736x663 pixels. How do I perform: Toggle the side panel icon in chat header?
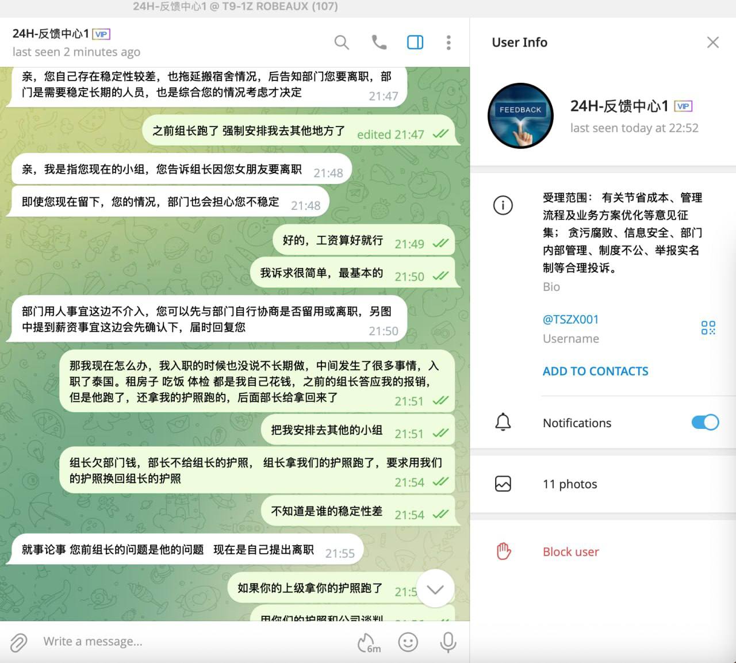[415, 42]
